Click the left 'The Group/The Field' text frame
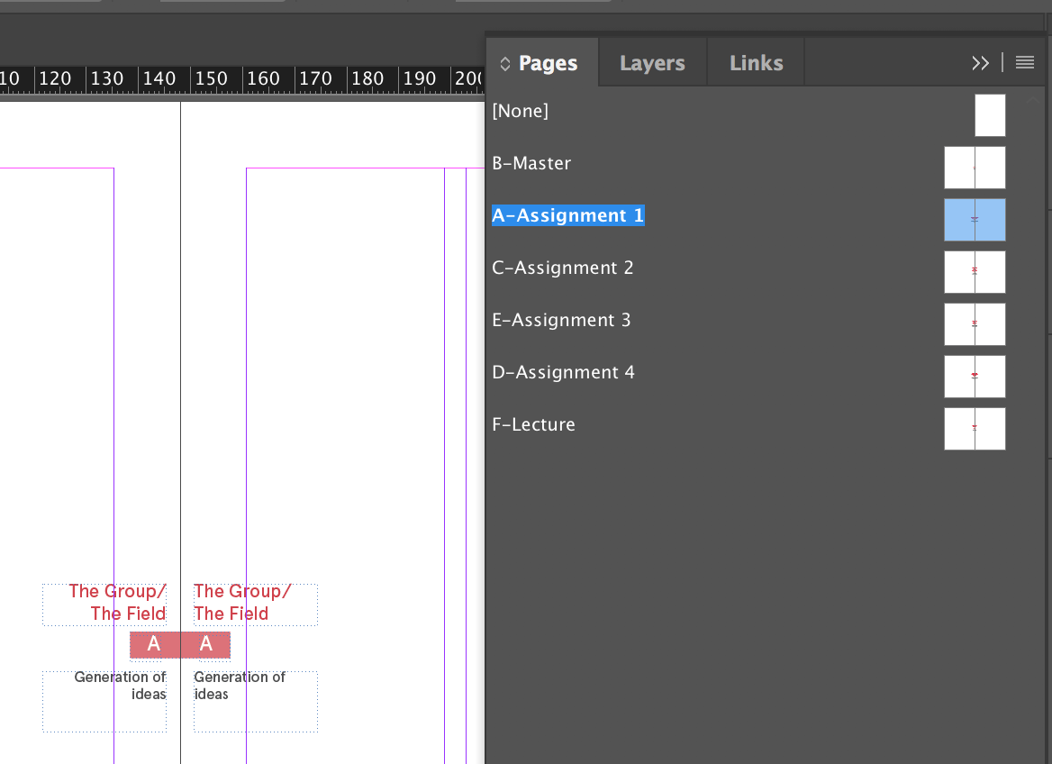 point(104,604)
